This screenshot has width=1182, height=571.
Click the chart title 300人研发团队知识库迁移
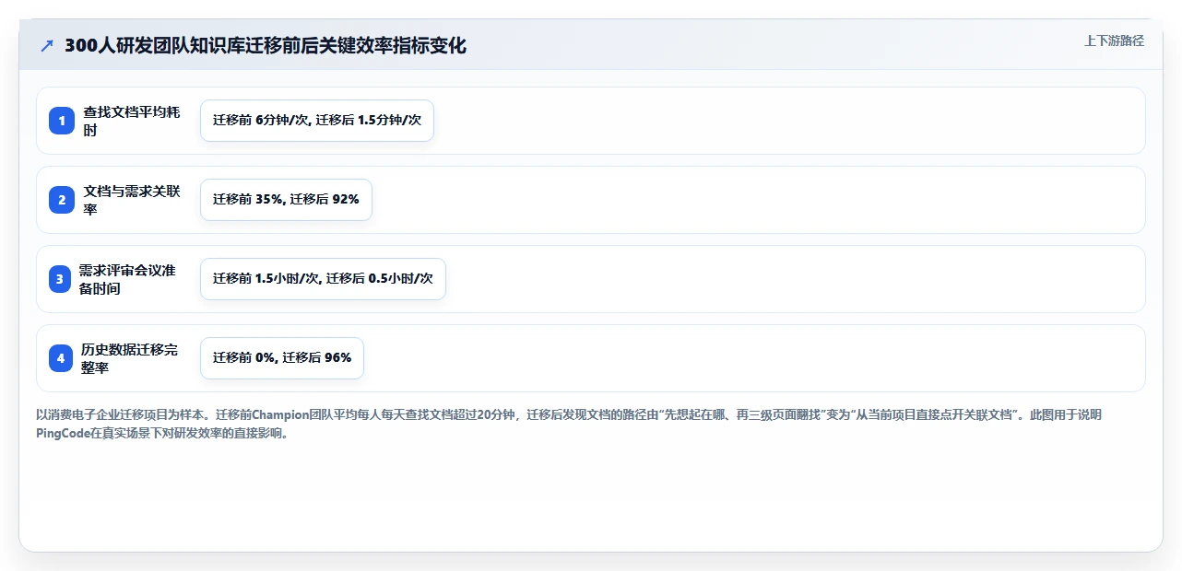pos(266,46)
